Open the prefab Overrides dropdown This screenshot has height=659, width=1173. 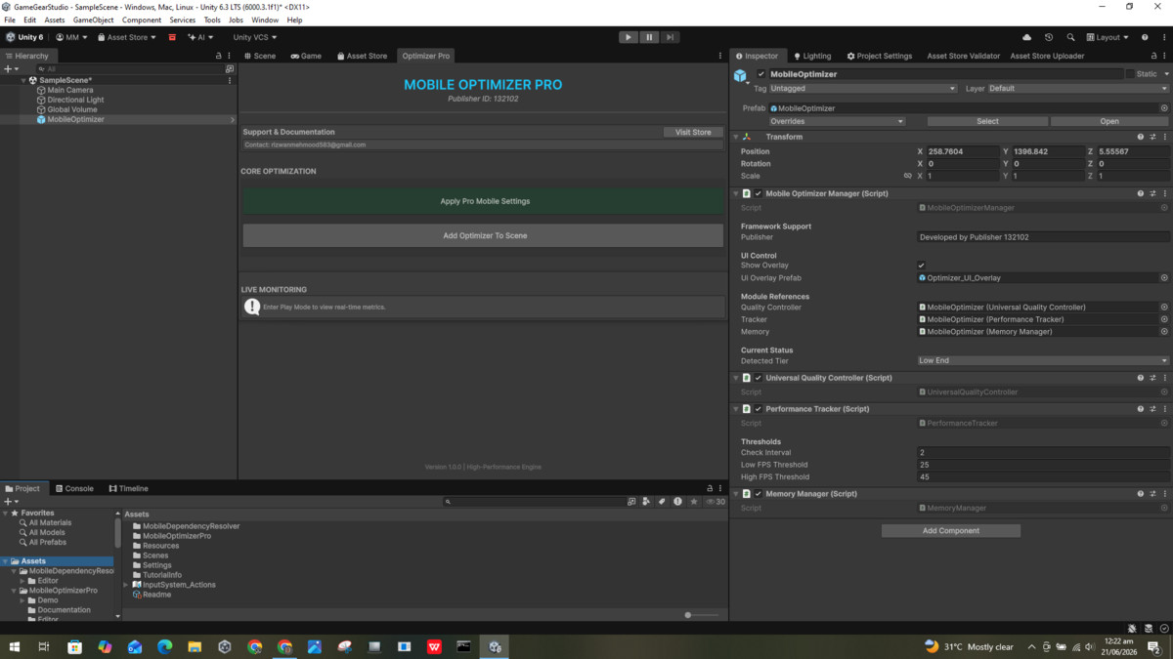coord(837,121)
